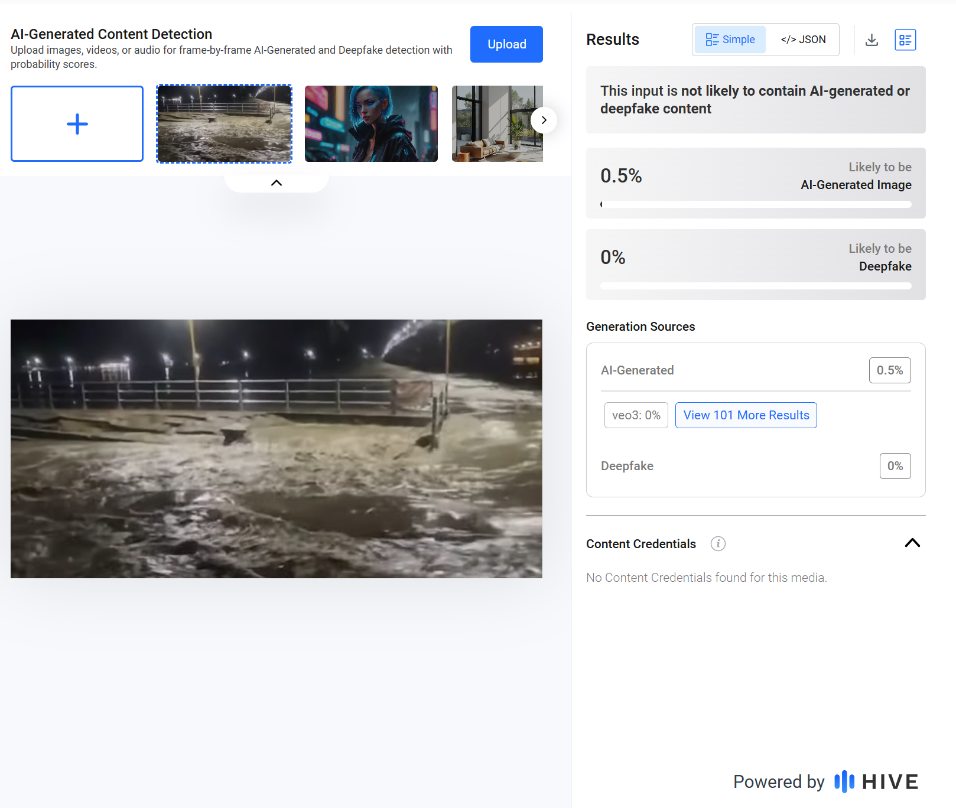Screen dimensions: 956x808
Task: Switch to JSON results view
Action: coord(803,40)
